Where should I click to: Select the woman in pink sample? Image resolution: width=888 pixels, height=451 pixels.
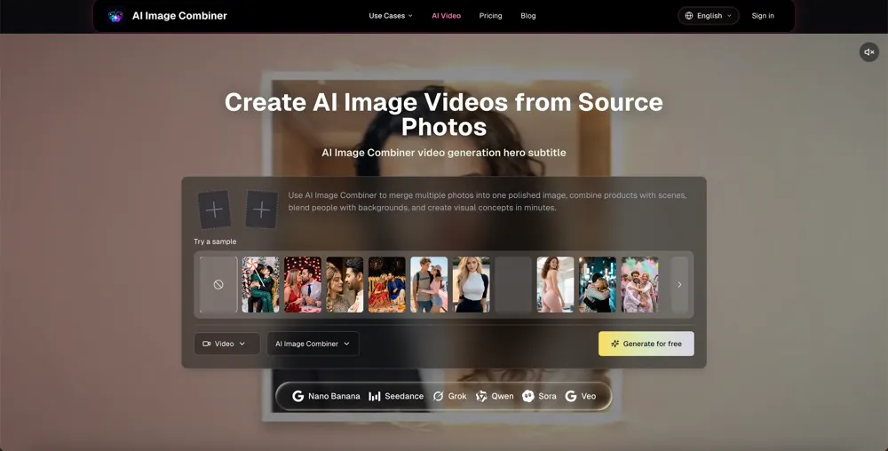coord(555,285)
